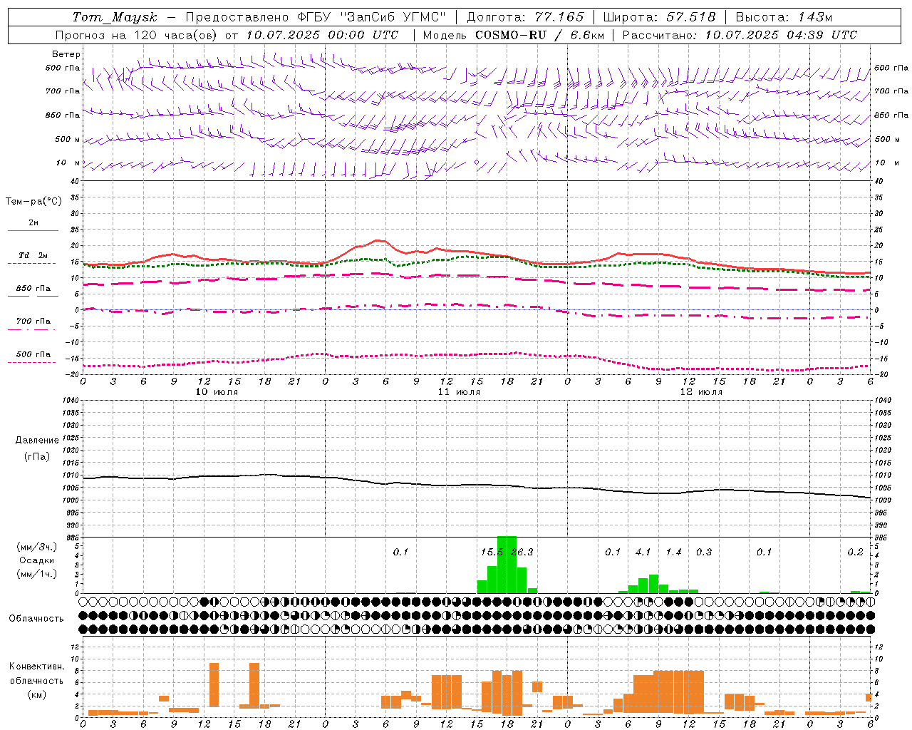The height and width of the screenshot is (730, 912).
Task: Click computed time 10.07.2025 04:39 UTC
Action: coord(781,35)
